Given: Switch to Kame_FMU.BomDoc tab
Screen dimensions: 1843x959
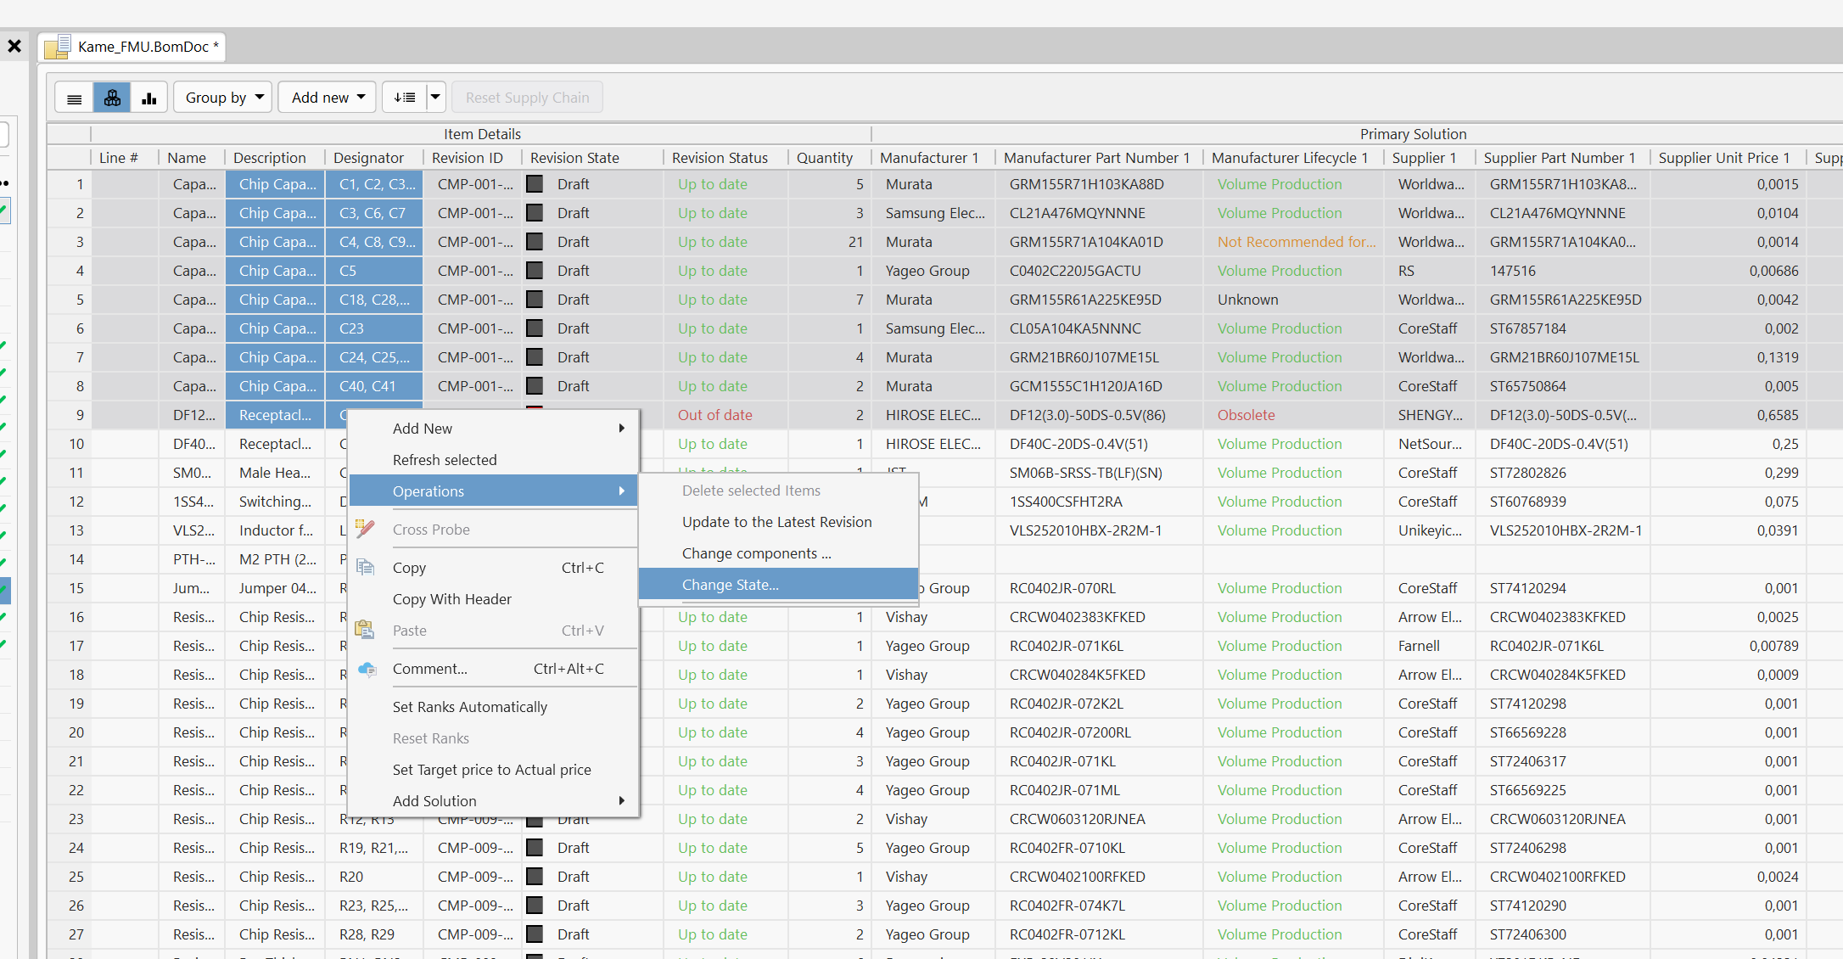Looking at the screenshot, I should (132, 47).
